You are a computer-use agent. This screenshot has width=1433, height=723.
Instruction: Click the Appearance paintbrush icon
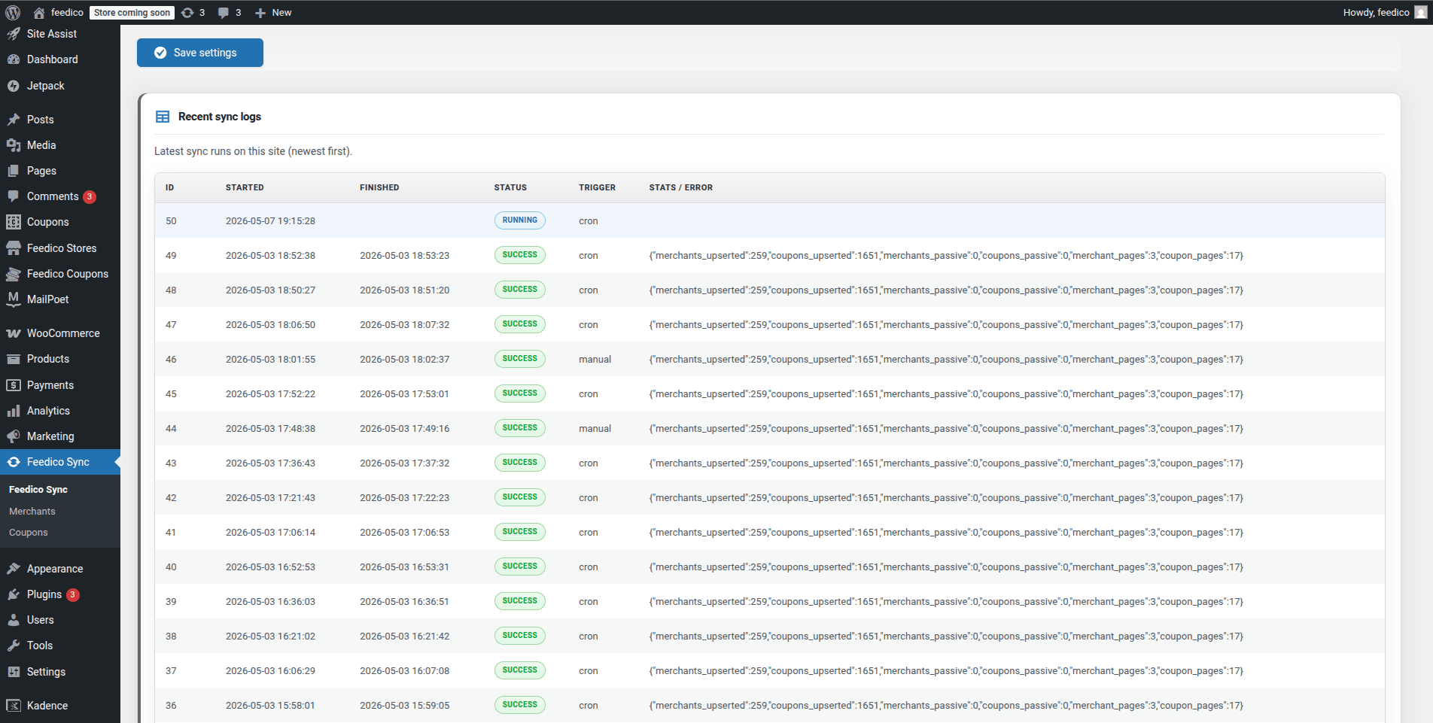coord(14,569)
